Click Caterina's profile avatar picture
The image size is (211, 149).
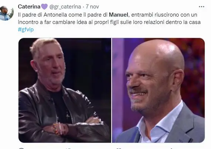6,13
